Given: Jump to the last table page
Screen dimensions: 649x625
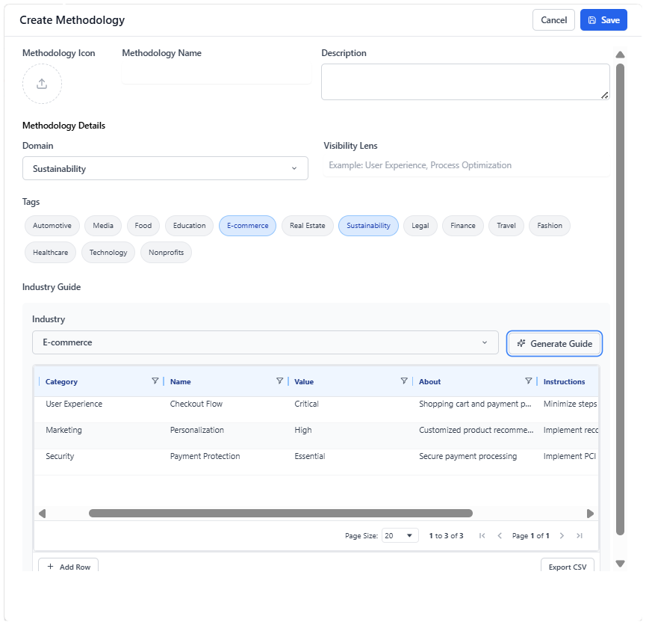Looking at the screenshot, I should 580,536.
